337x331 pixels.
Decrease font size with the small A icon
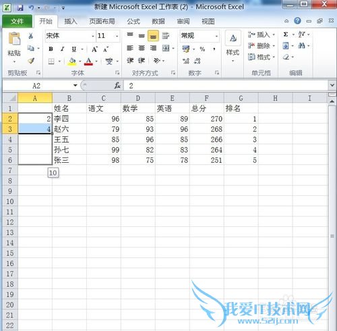click(106, 49)
